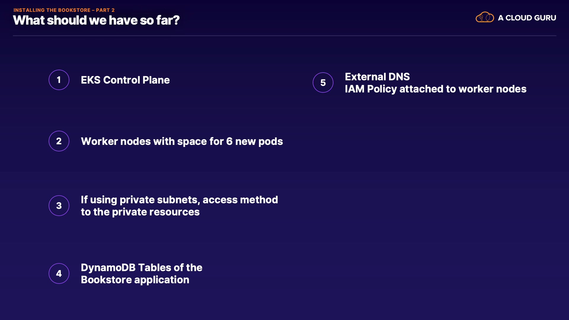The width and height of the screenshot is (569, 320).
Task: Click '6 new pods' in item 2
Action: click(x=254, y=141)
